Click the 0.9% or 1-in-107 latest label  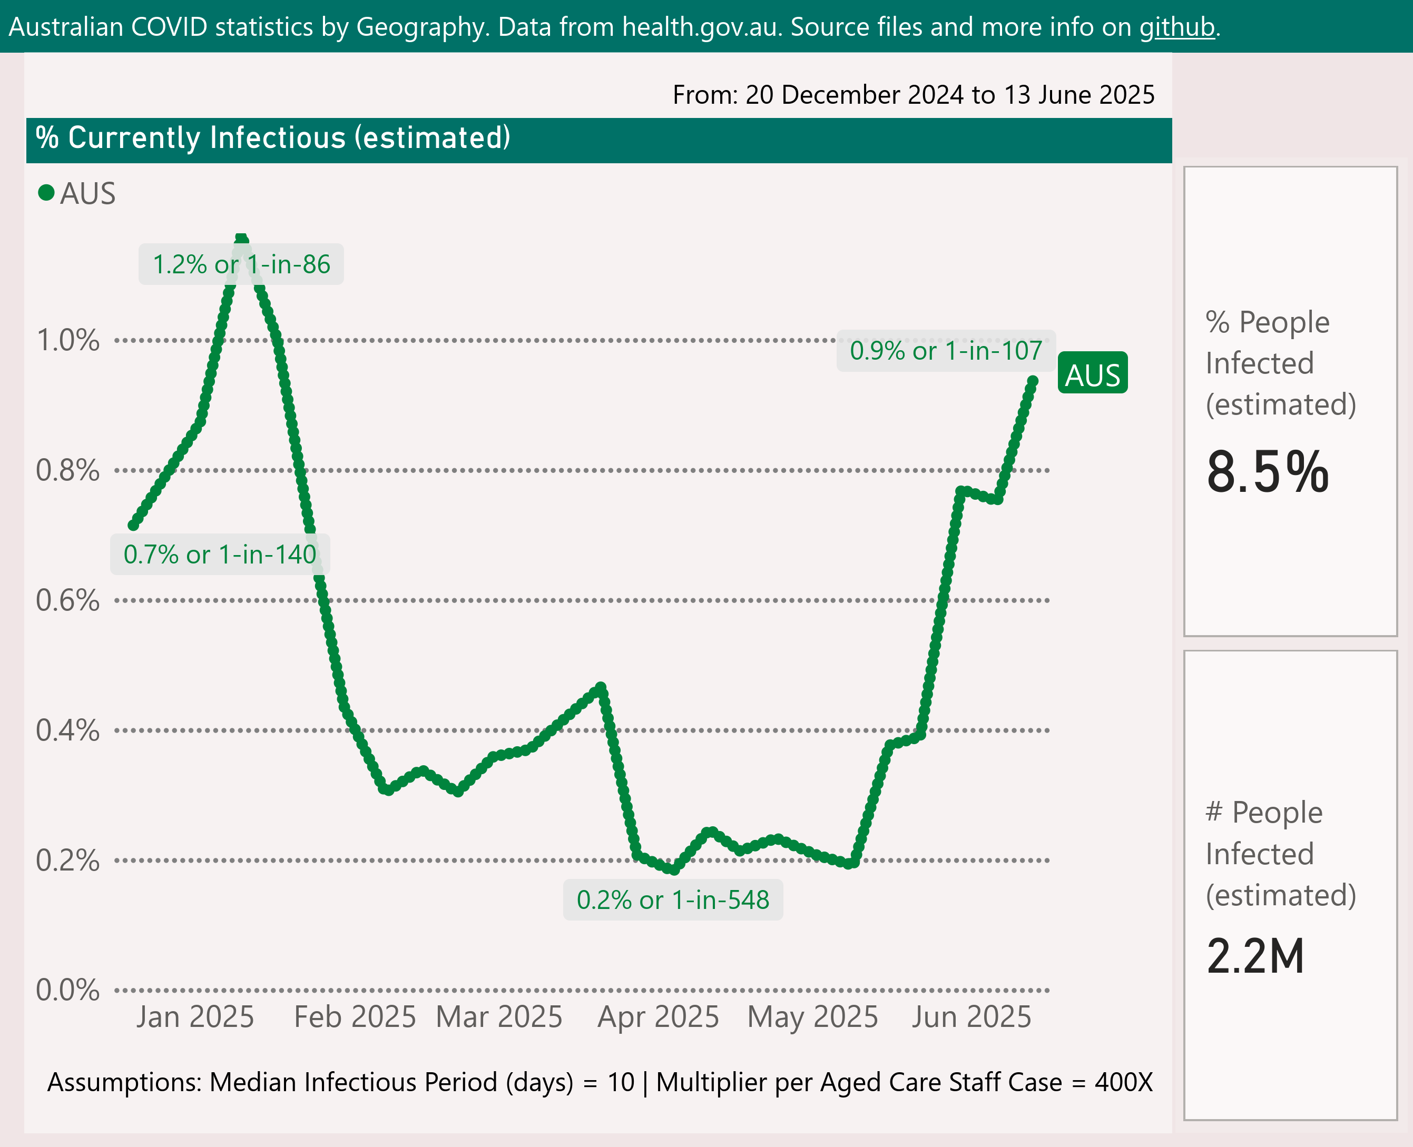pyautogui.click(x=945, y=351)
